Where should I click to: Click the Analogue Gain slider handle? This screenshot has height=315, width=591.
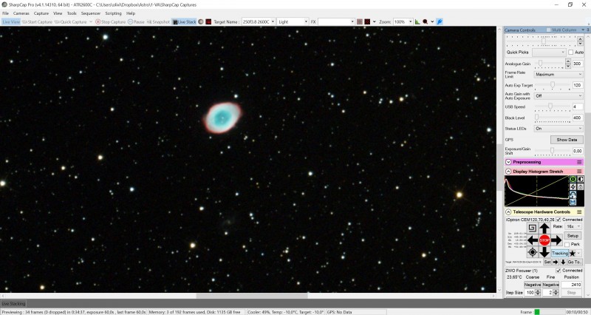pos(540,63)
